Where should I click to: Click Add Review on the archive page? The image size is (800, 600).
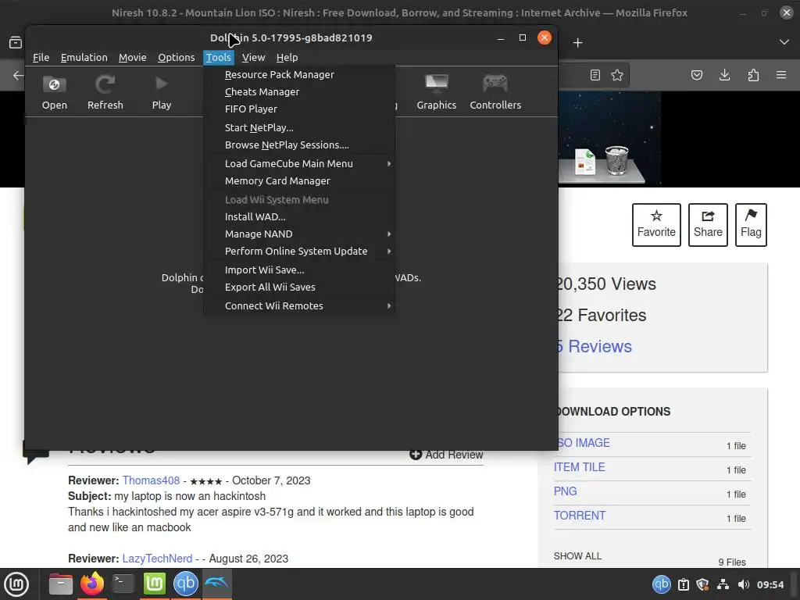446,455
